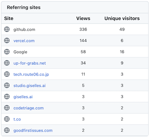Click the globe icon in the Google row
Image resolution: width=150 pixels, height=138 pixels.
7,52
